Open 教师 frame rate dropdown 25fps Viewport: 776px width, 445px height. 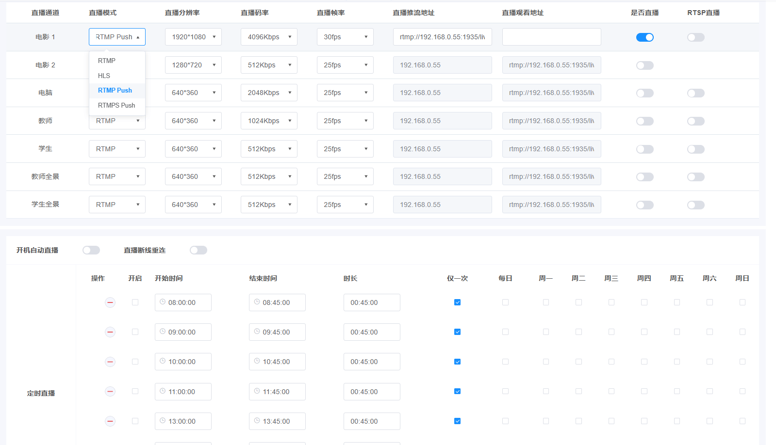pyautogui.click(x=345, y=121)
